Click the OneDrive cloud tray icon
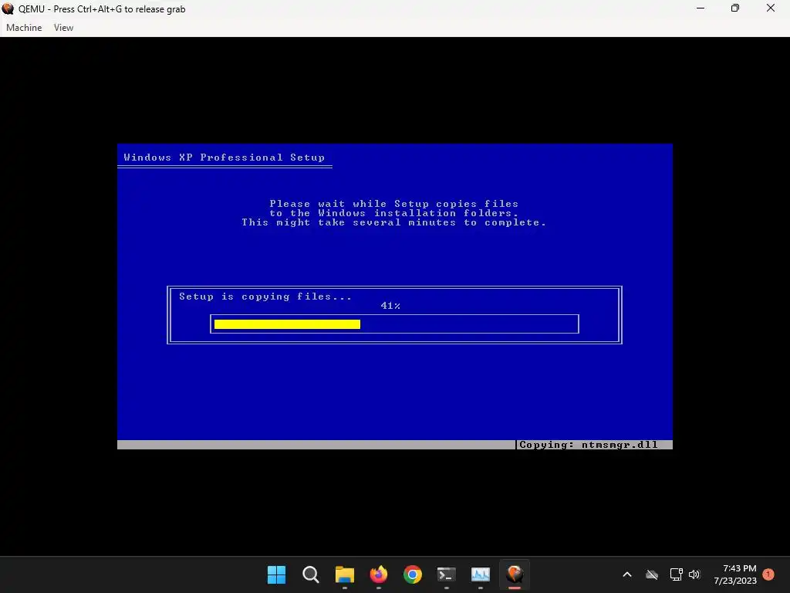This screenshot has width=790, height=593. (652, 574)
